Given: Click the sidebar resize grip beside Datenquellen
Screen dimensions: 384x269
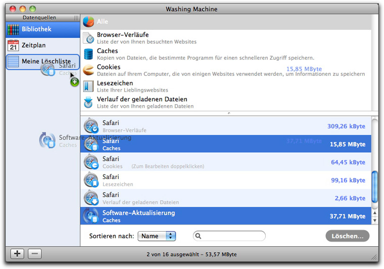Looking at the screenshot, I should pos(76,18).
